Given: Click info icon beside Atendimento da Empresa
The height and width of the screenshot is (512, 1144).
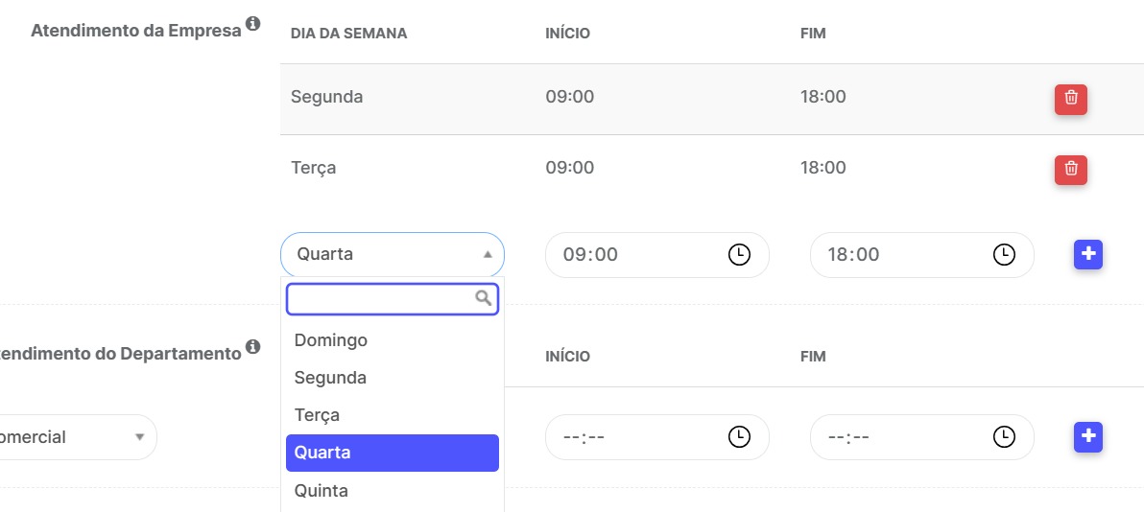Looking at the screenshot, I should (x=253, y=24).
